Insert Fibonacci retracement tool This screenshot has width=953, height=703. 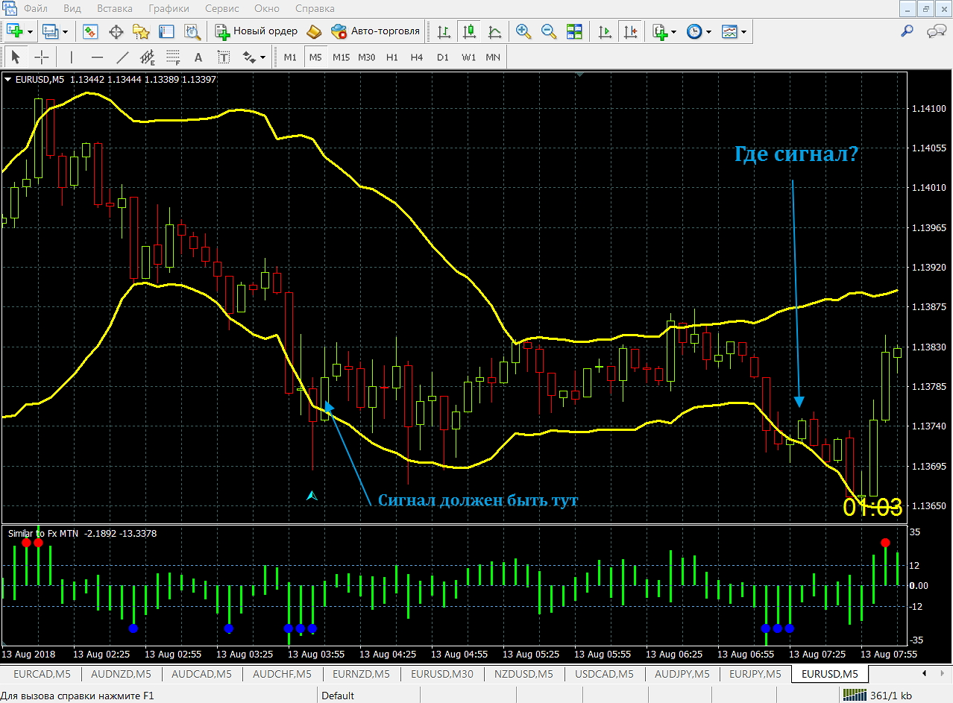click(173, 57)
